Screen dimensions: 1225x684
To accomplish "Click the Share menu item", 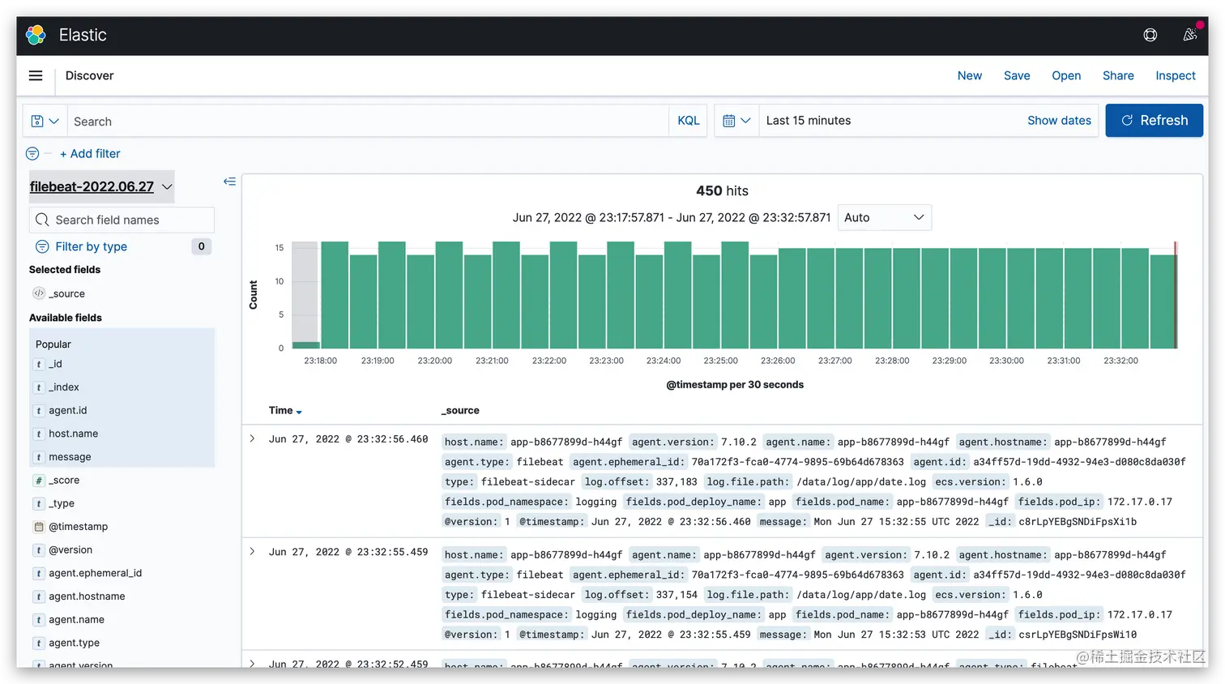I will [1118, 75].
